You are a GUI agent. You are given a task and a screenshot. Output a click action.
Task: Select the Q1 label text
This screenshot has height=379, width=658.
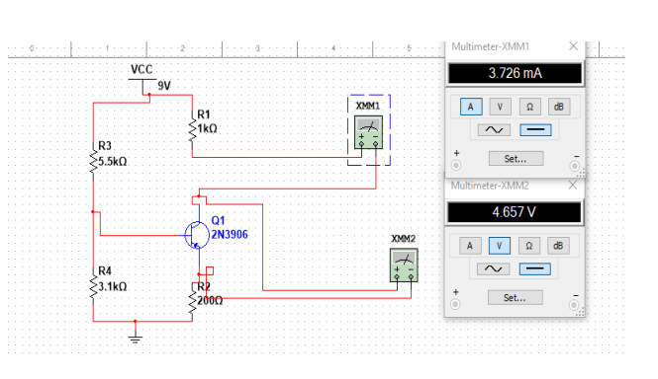pyautogui.click(x=219, y=221)
